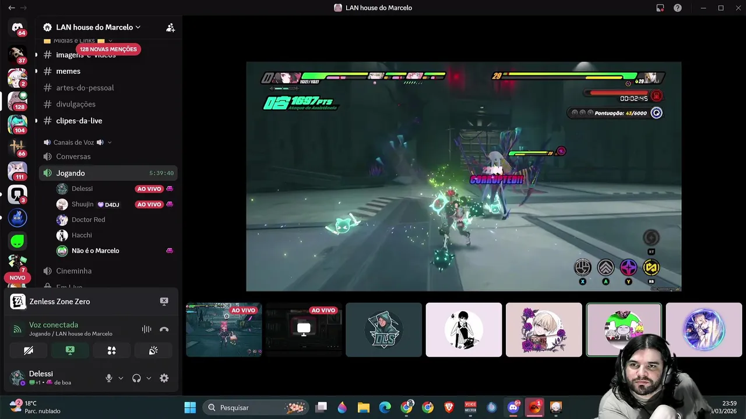Watch Shuujin's AO VIVO stream badge

tap(149, 204)
